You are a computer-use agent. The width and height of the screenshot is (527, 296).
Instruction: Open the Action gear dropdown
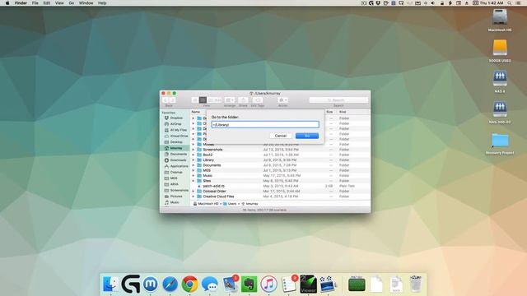click(283, 100)
